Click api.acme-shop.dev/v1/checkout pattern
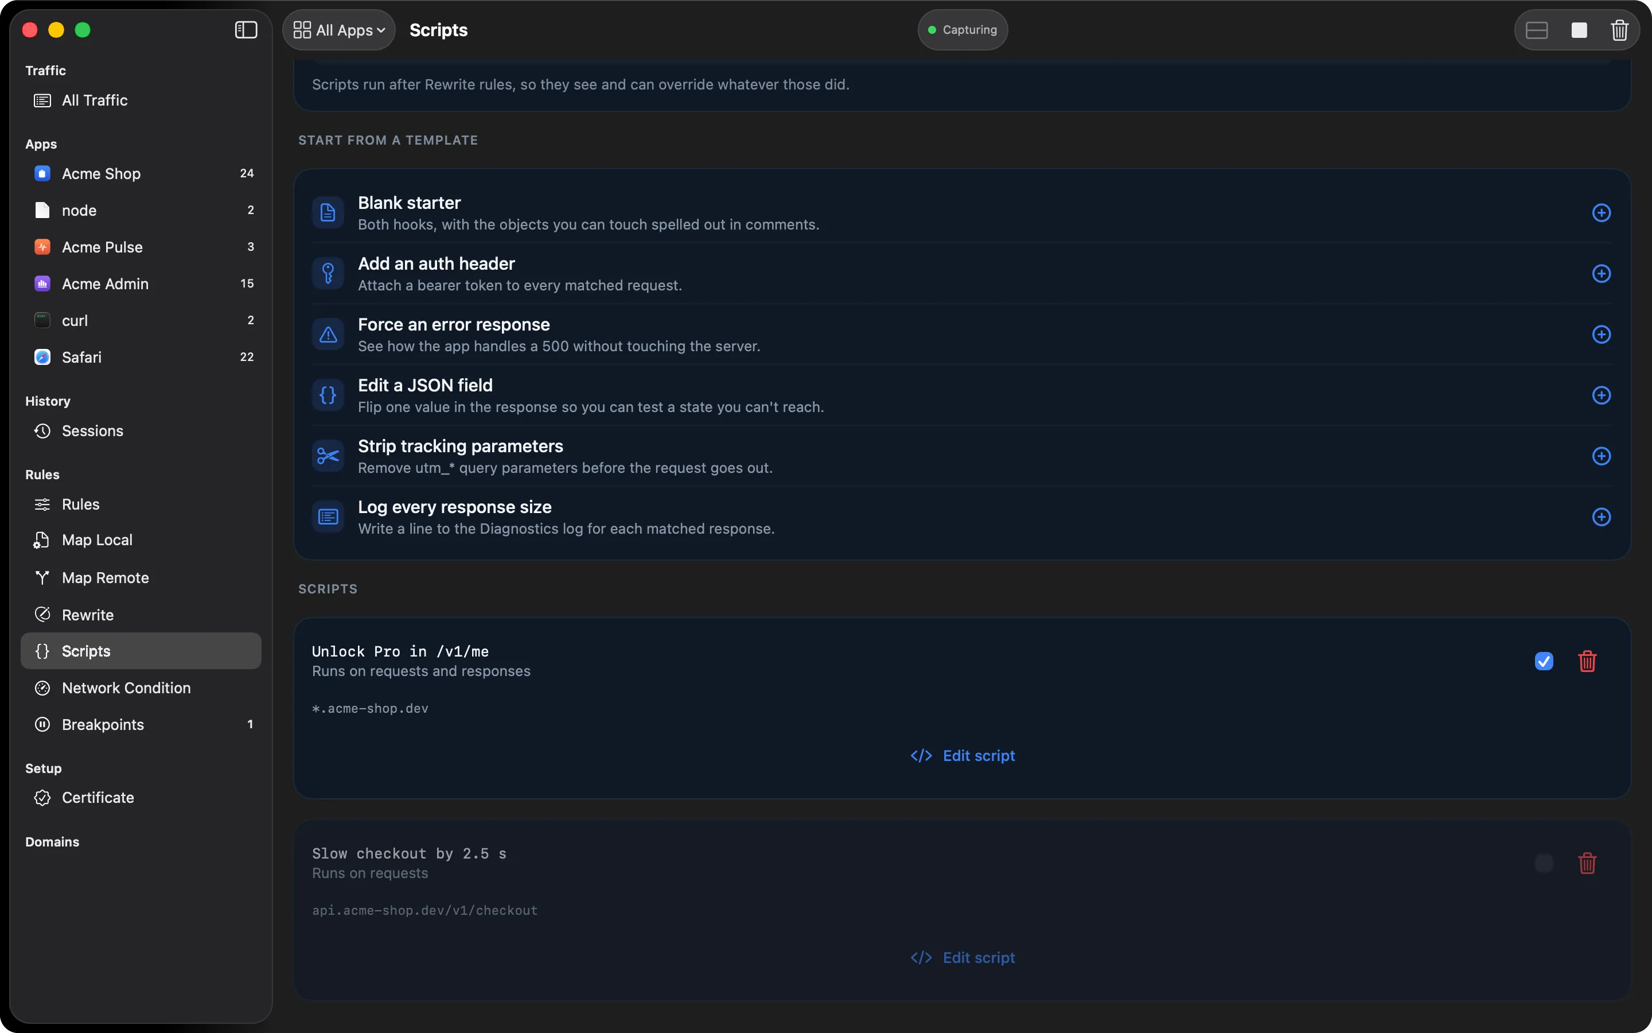This screenshot has width=1652, height=1033. point(425,911)
